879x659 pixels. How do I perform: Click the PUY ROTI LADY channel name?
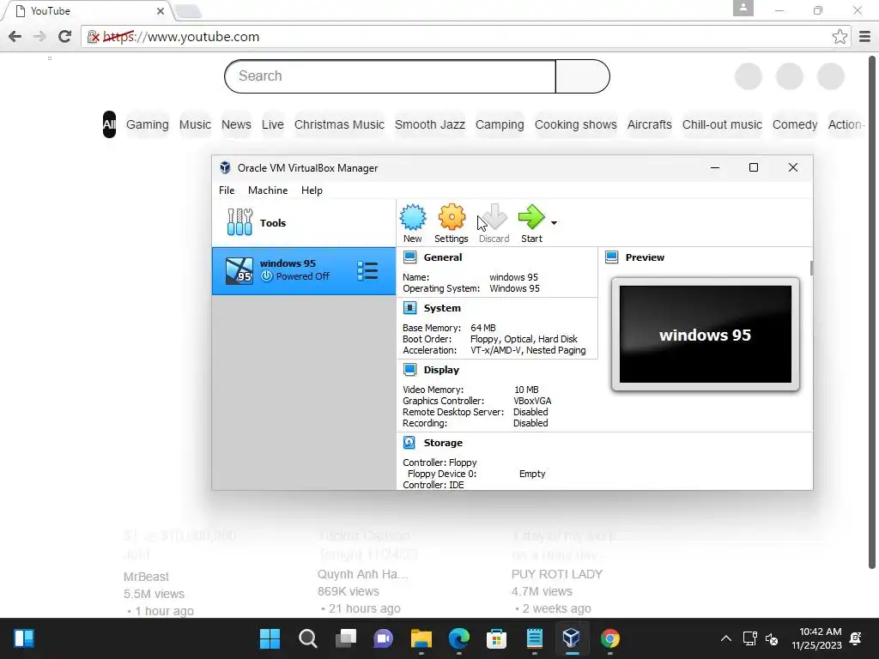pos(556,574)
